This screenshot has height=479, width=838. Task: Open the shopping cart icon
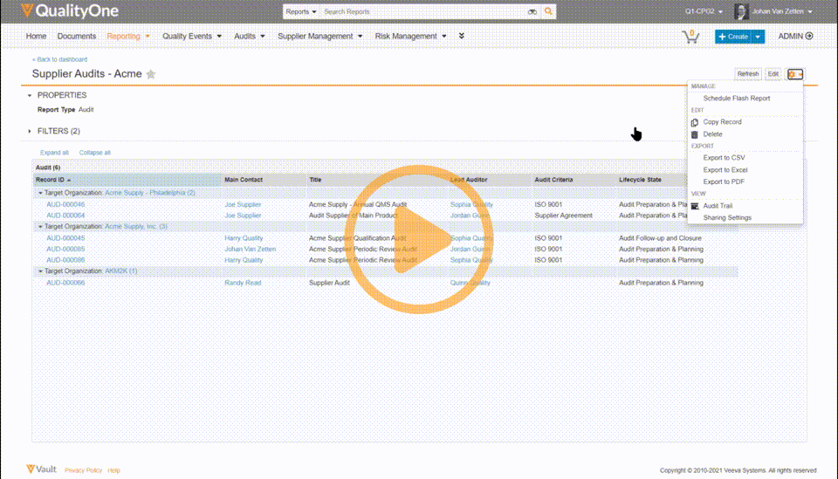click(x=690, y=37)
